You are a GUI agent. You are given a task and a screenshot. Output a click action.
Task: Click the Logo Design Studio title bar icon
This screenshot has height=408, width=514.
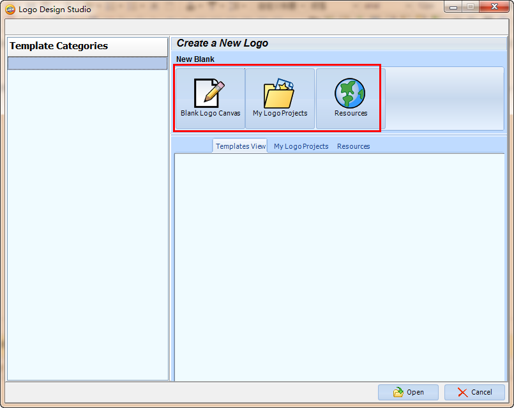click(x=10, y=10)
